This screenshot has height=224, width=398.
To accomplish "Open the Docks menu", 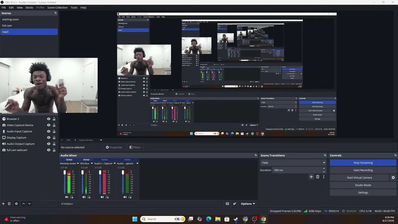I will (x=29, y=7).
